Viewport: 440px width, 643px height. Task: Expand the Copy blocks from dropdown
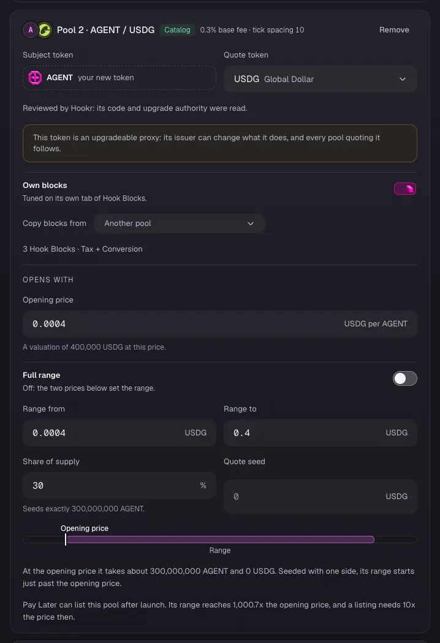coord(180,224)
